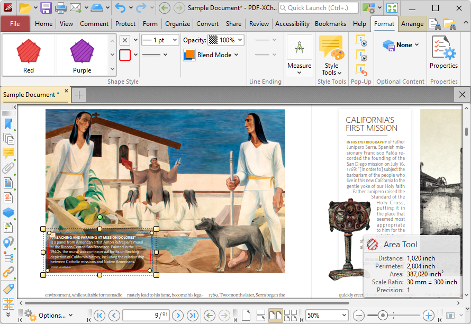Apply the Purple shape style

coord(82,55)
